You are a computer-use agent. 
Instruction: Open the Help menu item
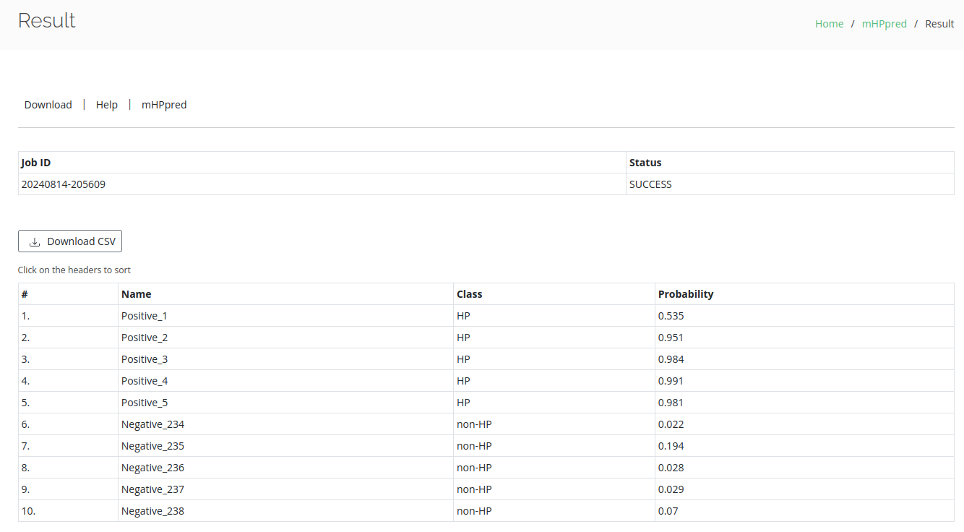(106, 105)
